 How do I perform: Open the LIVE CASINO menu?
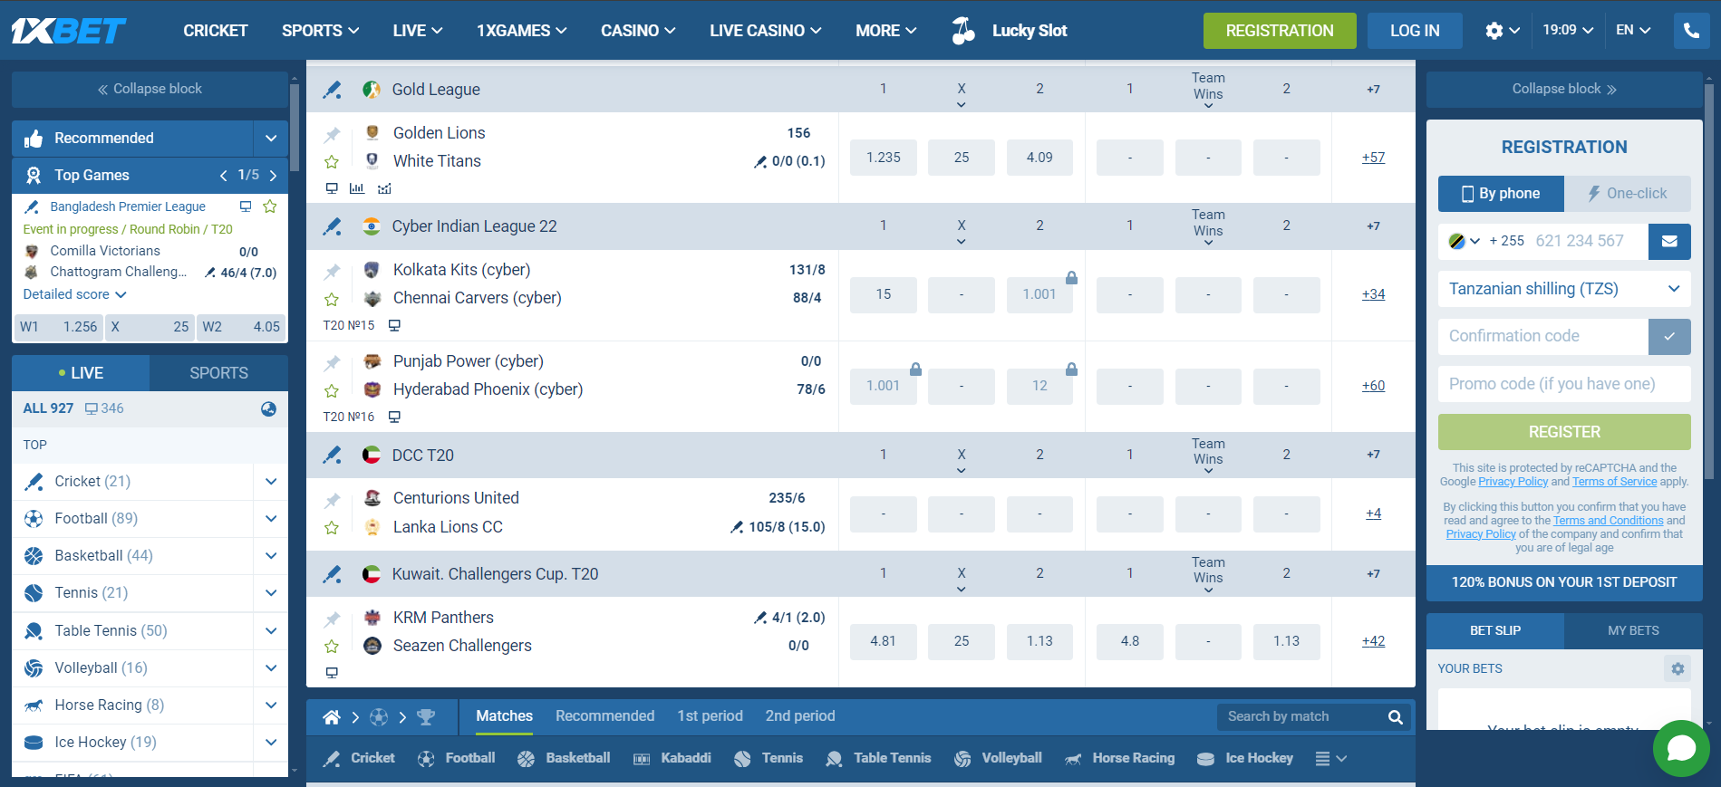point(766,31)
